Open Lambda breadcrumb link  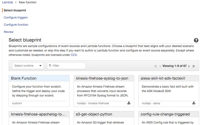click(8, 2)
